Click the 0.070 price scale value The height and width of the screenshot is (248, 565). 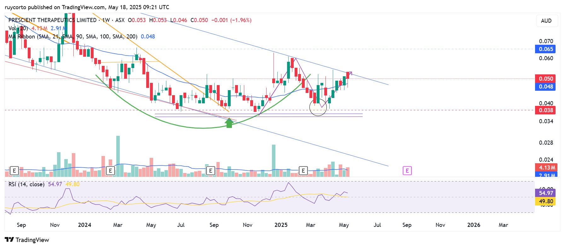[546, 41]
